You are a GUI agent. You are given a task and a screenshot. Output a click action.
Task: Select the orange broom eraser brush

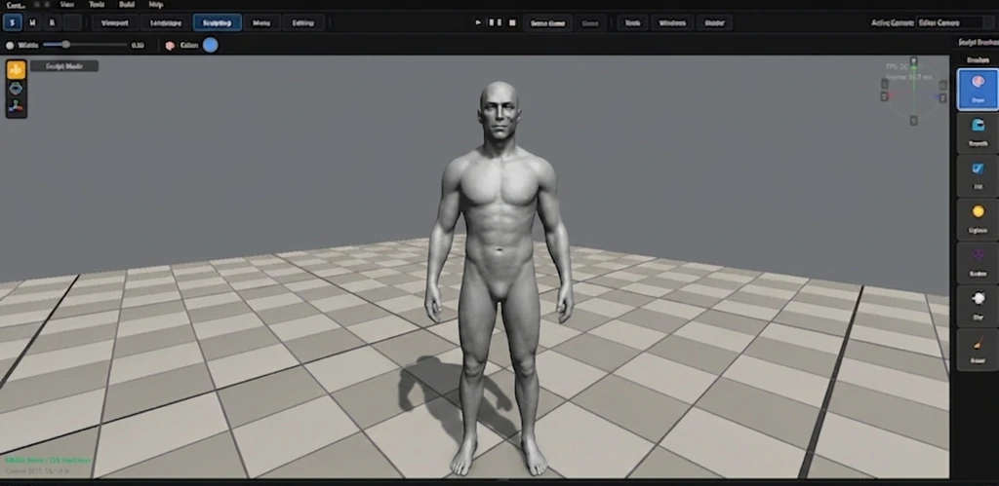coord(978,349)
